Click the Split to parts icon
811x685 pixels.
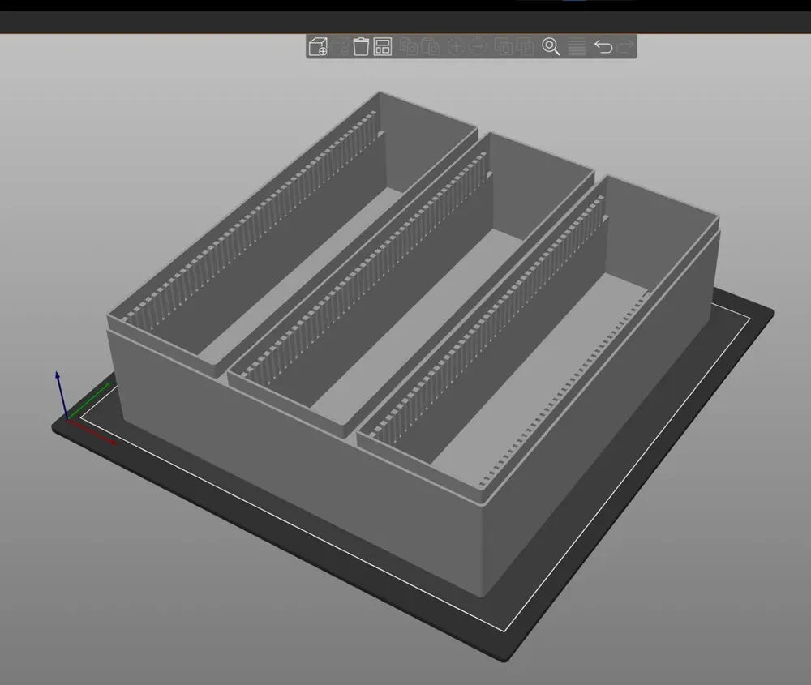[526, 46]
